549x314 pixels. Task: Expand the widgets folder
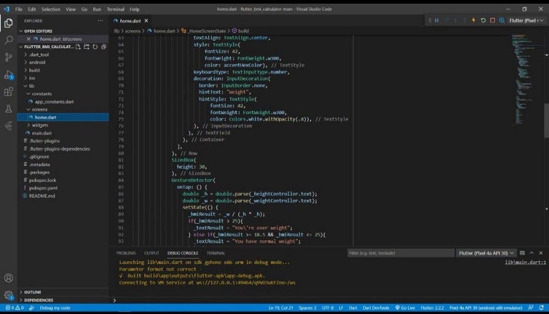pyautogui.click(x=40, y=125)
